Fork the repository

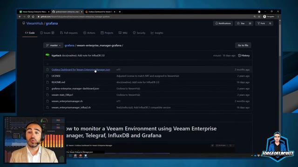[x=261, y=24]
